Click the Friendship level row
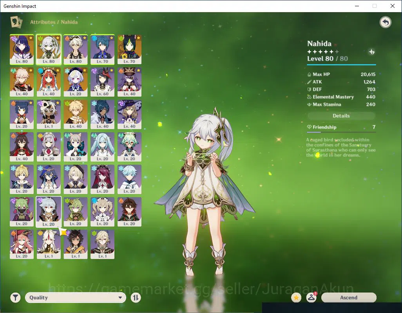This screenshot has width=402, height=313. [x=341, y=127]
